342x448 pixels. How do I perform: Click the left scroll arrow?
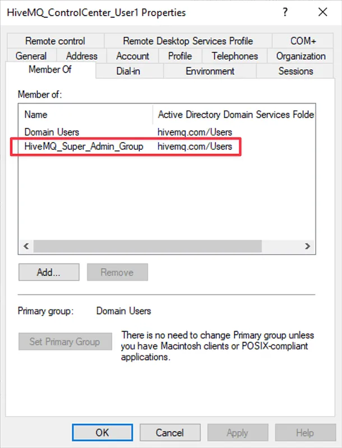tap(26, 246)
